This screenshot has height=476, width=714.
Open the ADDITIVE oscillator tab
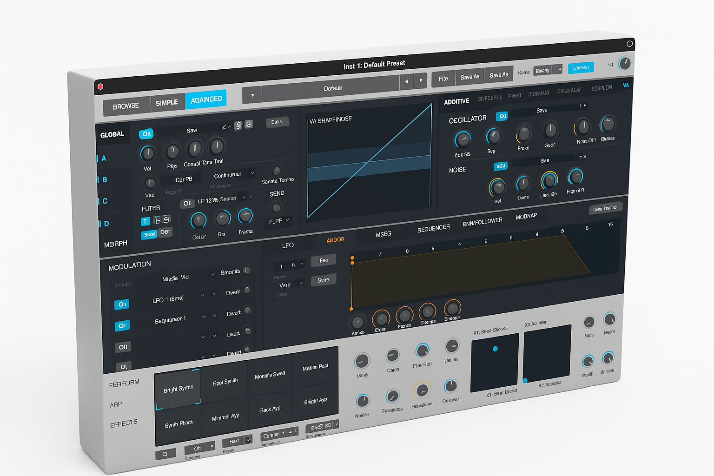point(456,102)
